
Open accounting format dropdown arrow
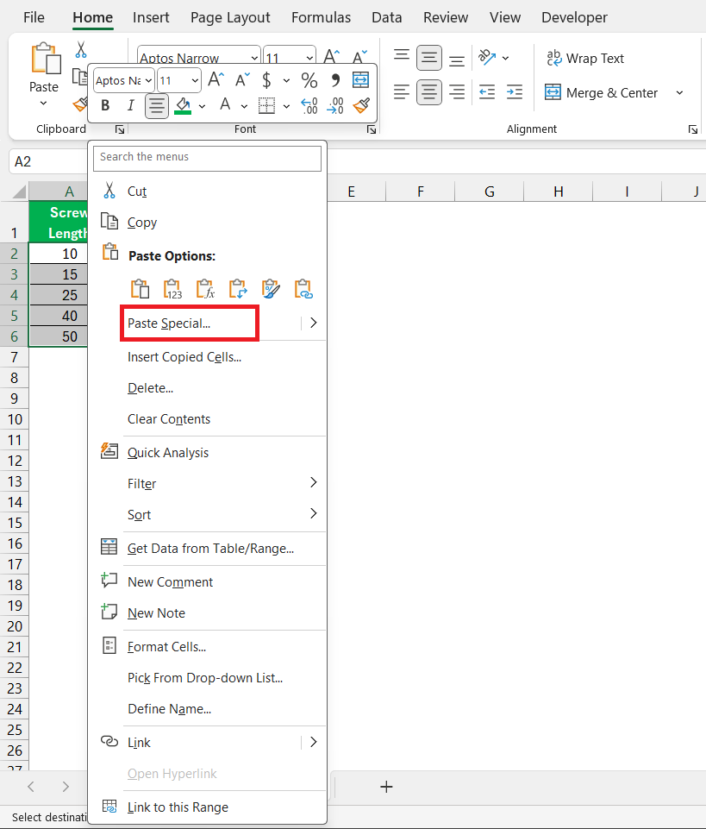tap(286, 81)
